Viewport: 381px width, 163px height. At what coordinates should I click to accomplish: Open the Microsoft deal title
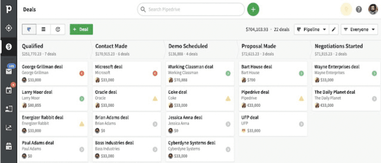[109, 67]
